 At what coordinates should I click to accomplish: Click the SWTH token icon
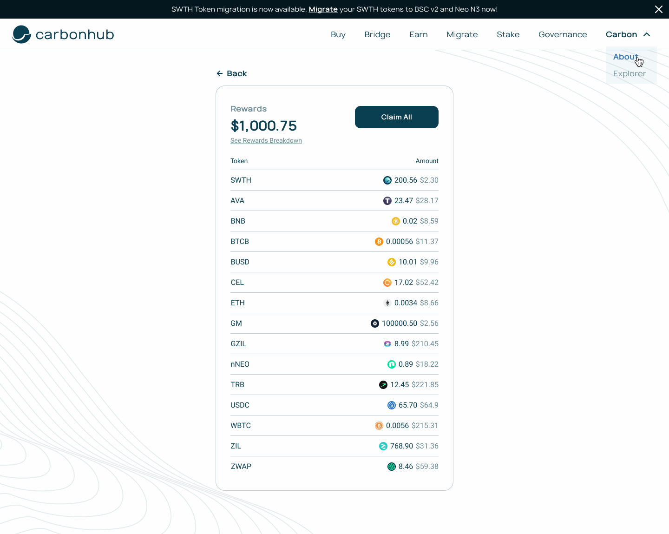pyautogui.click(x=387, y=180)
